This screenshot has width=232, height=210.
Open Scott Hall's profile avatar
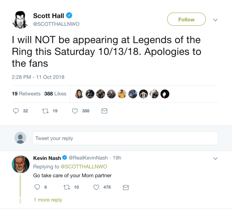tap(20, 19)
